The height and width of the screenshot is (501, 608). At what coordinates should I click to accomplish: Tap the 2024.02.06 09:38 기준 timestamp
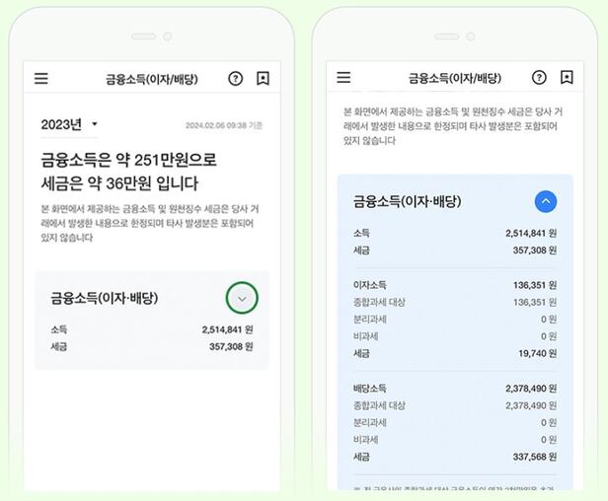pos(224,125)
